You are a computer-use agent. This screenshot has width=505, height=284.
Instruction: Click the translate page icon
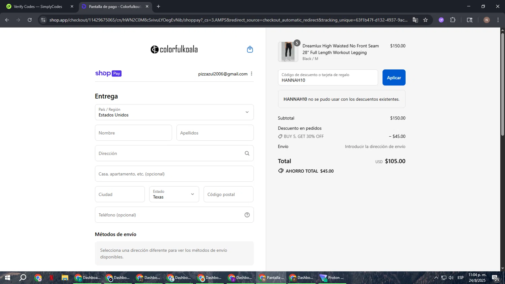(415, 20)
